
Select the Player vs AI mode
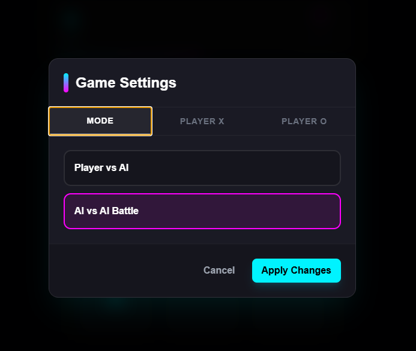pyautogui.click(x=202, y=168)
